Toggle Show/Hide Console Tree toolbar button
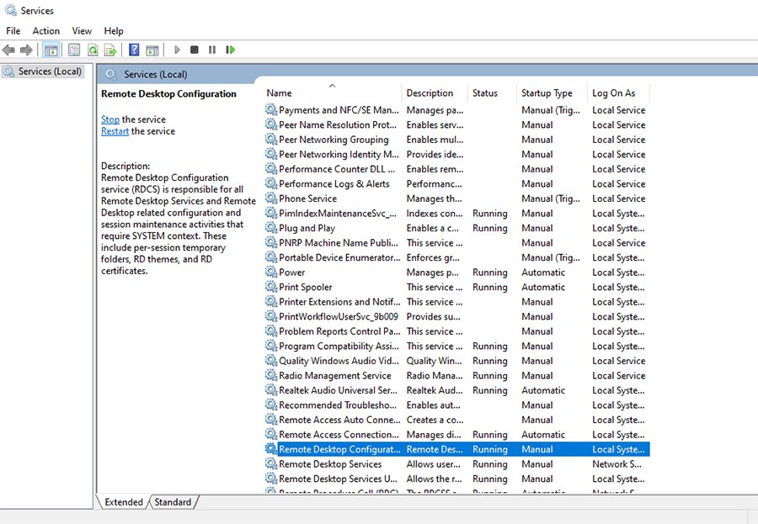The width and height of the screenshot is (758, 524). [x=51, y=50]
